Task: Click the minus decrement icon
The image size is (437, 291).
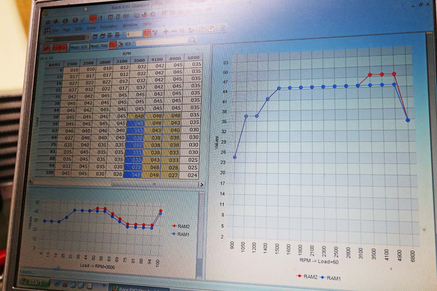Action: (174, 31)
